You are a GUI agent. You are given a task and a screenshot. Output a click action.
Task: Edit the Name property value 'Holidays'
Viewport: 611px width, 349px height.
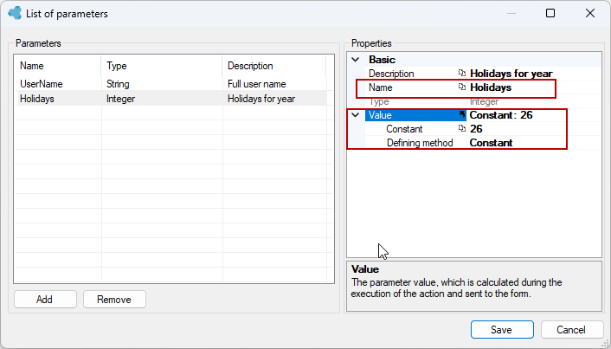[491, 87]
